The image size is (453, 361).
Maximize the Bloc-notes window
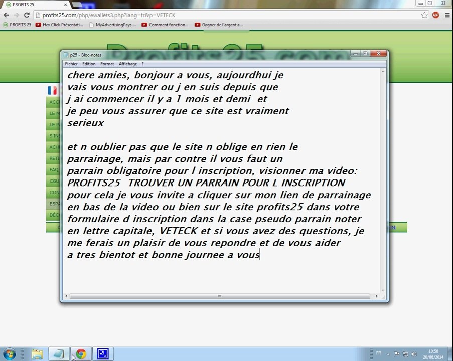click(x=365, y=54)
